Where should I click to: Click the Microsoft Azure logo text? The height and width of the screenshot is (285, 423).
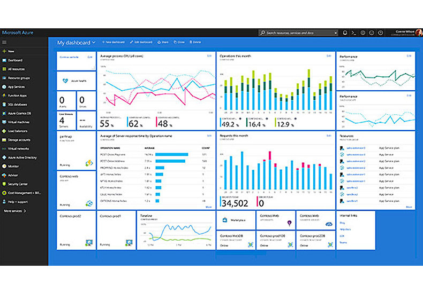click(18, 33)
